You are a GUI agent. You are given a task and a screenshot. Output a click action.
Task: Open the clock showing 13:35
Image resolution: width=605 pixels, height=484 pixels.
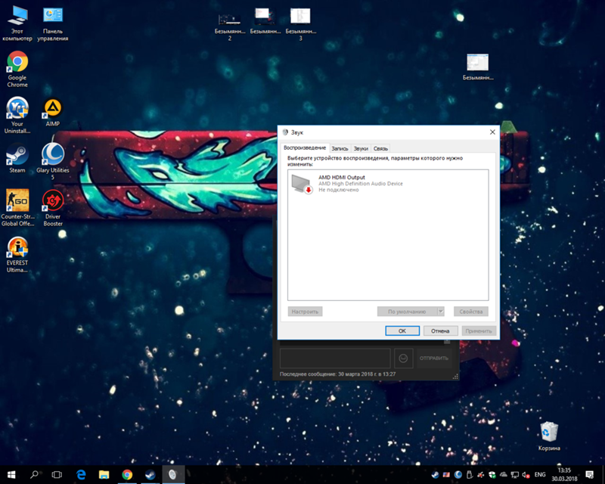(x=564, y=475)
